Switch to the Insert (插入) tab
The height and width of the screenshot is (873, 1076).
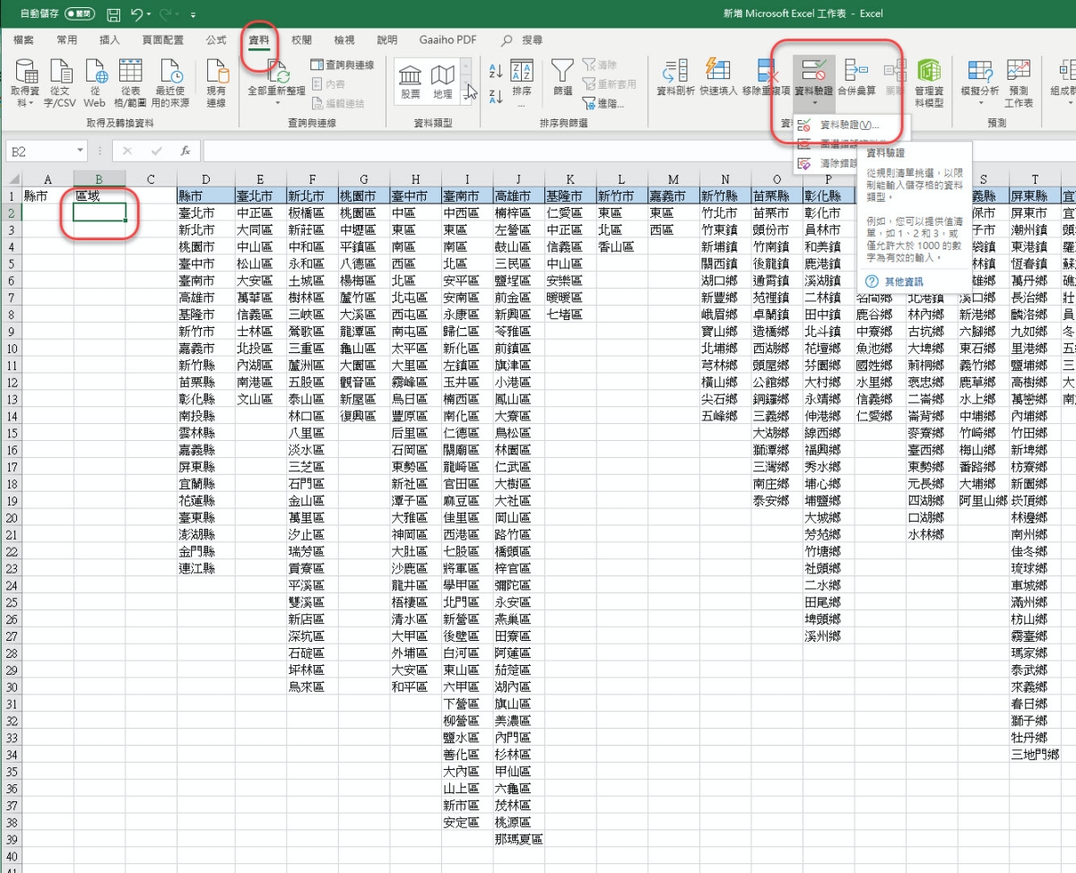(109, 40)
